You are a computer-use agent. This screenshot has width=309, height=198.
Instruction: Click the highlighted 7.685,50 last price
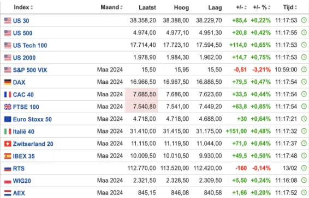click(x=145, y=94)
